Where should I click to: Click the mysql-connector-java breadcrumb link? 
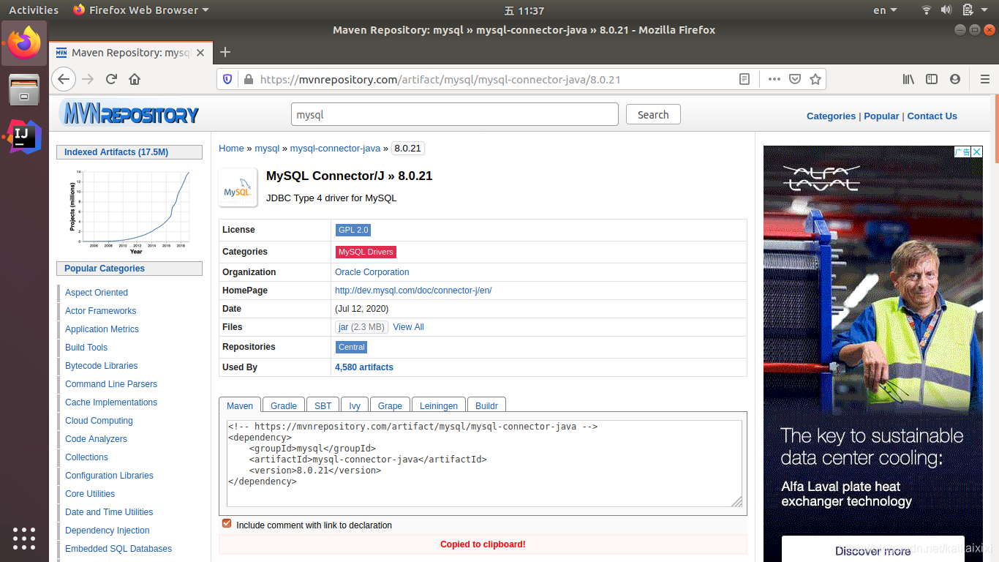coord(335,148)
